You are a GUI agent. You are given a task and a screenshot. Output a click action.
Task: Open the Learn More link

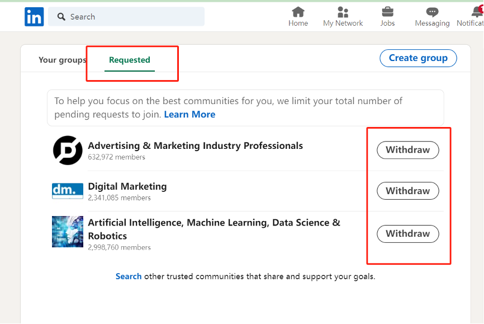(189, 114)
